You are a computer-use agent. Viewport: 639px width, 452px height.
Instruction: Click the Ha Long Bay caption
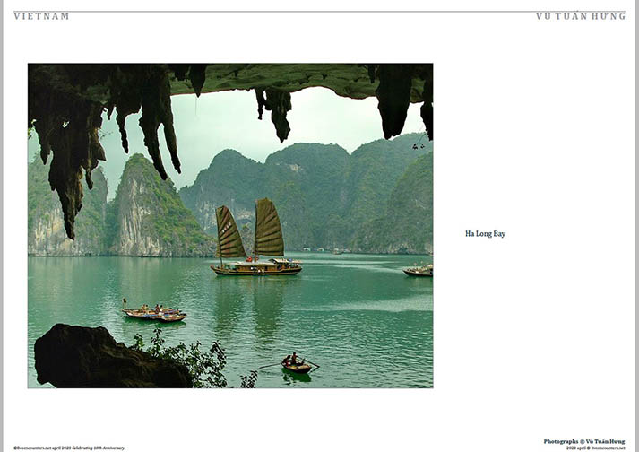coord(485,234)
